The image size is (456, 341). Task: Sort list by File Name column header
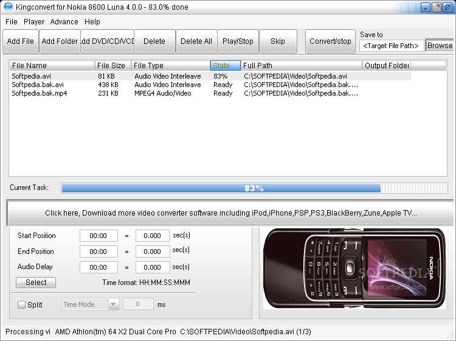(x=52, y=66)
